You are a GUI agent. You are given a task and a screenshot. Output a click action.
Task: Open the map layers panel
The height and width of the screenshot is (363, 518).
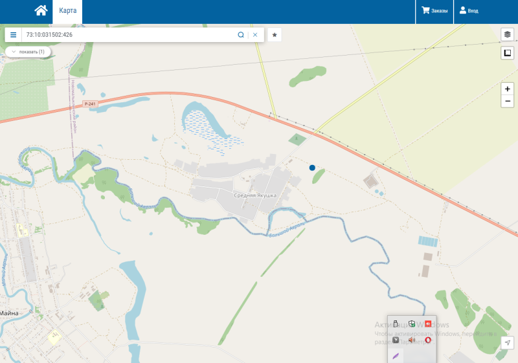[x=508, y=34]
